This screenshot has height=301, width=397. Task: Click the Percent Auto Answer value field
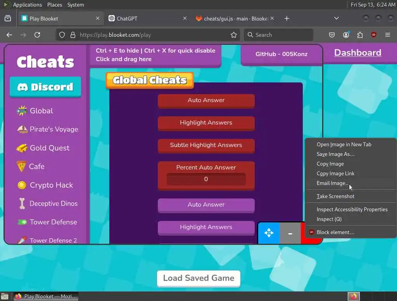pyautogui.click(x=206, y=179)
